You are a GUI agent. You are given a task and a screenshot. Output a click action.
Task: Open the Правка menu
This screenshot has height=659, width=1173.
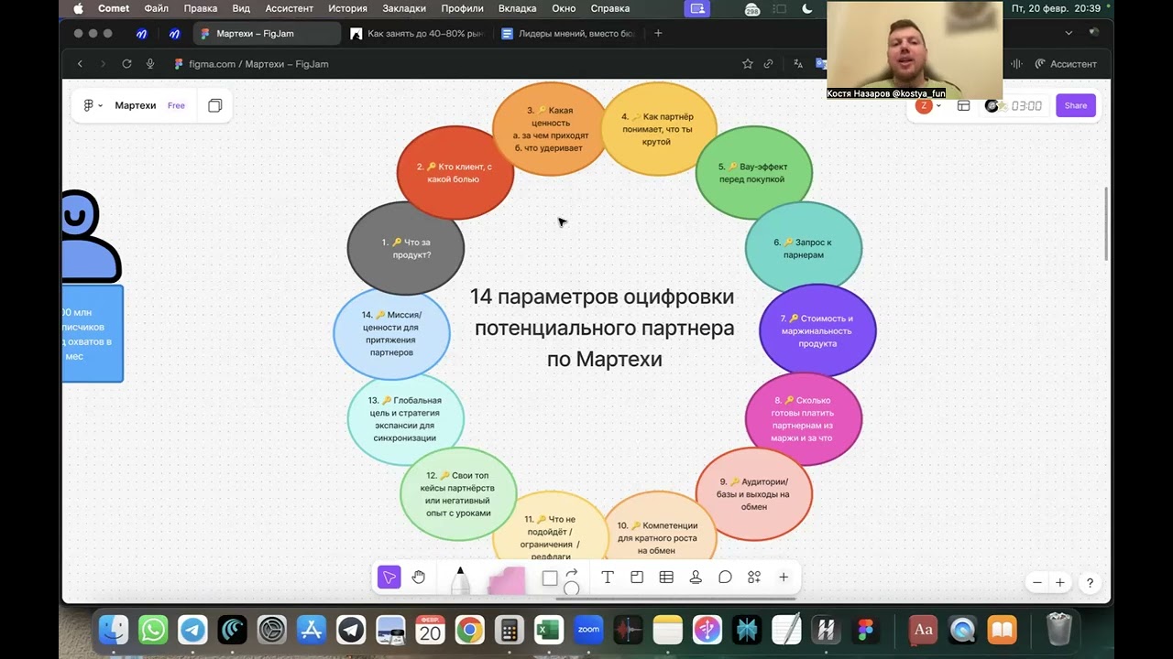coord(201,8)
